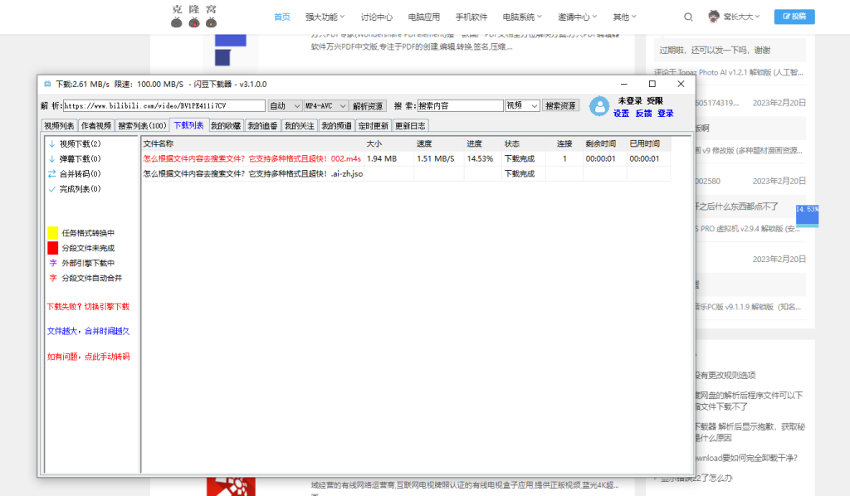
Task: Click the 登录 link in downloader
Action: [x=665, y=113]
